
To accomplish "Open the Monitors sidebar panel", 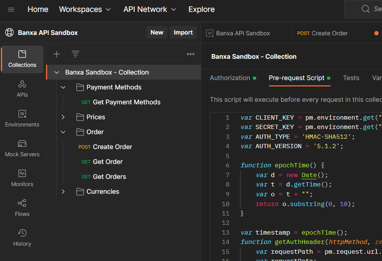I will click(x=22, y=178).
